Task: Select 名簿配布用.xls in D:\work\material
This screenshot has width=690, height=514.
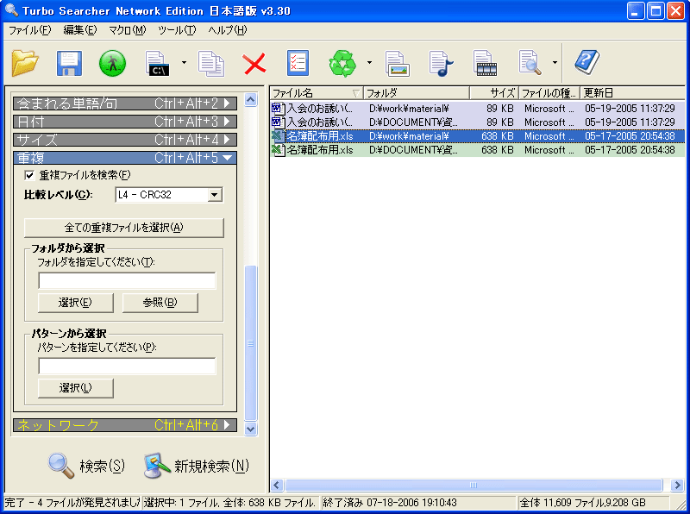Action: pyautogui.click(x=478, y=136)
